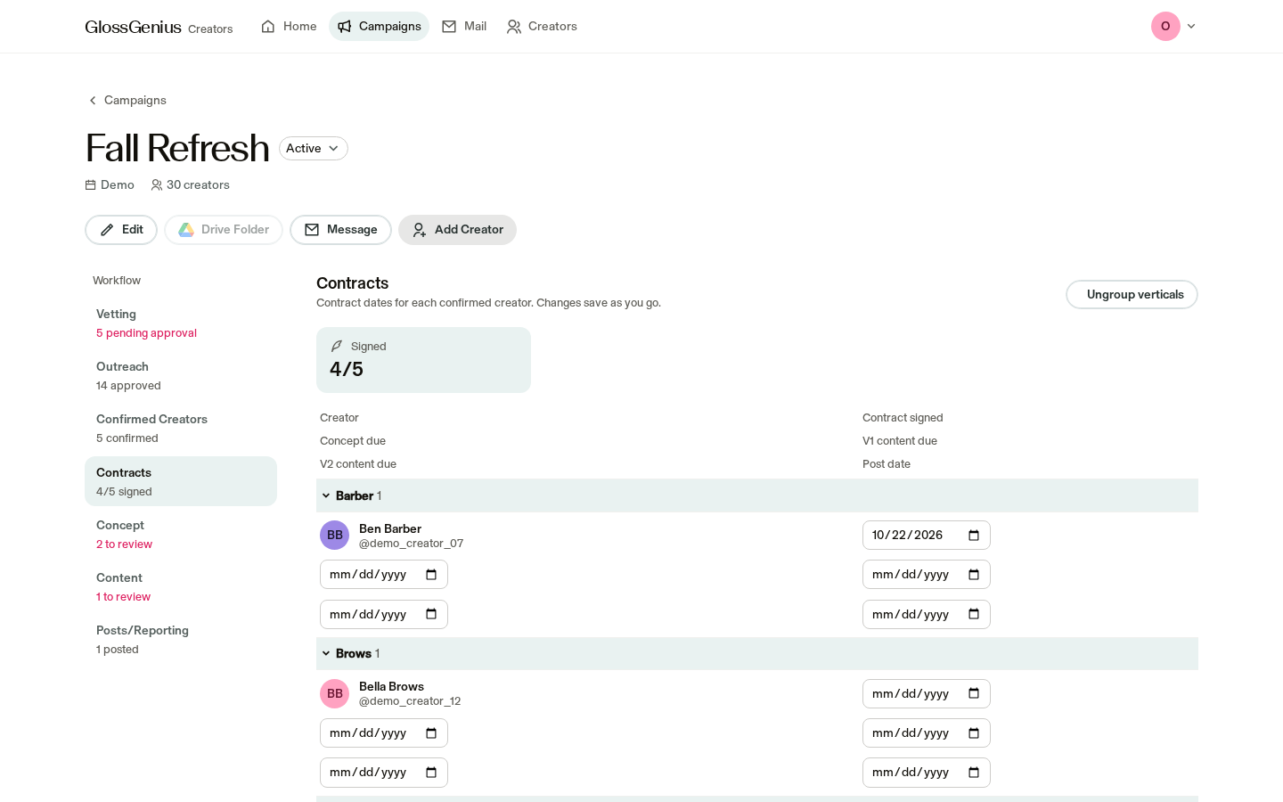Open calendar icon in Bella Brows' V2 content due field
This screenshot has height=802, width=1283.
pos(431,773)
